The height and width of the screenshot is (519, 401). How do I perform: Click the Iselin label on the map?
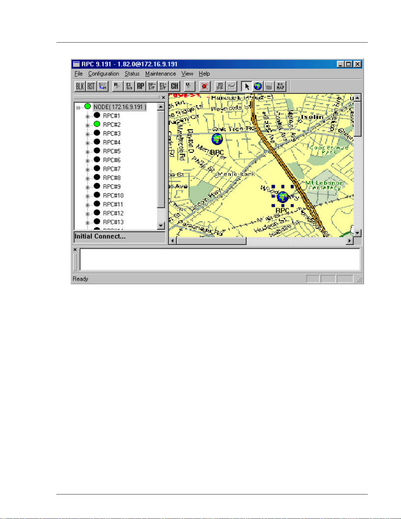tap(312, 117)
